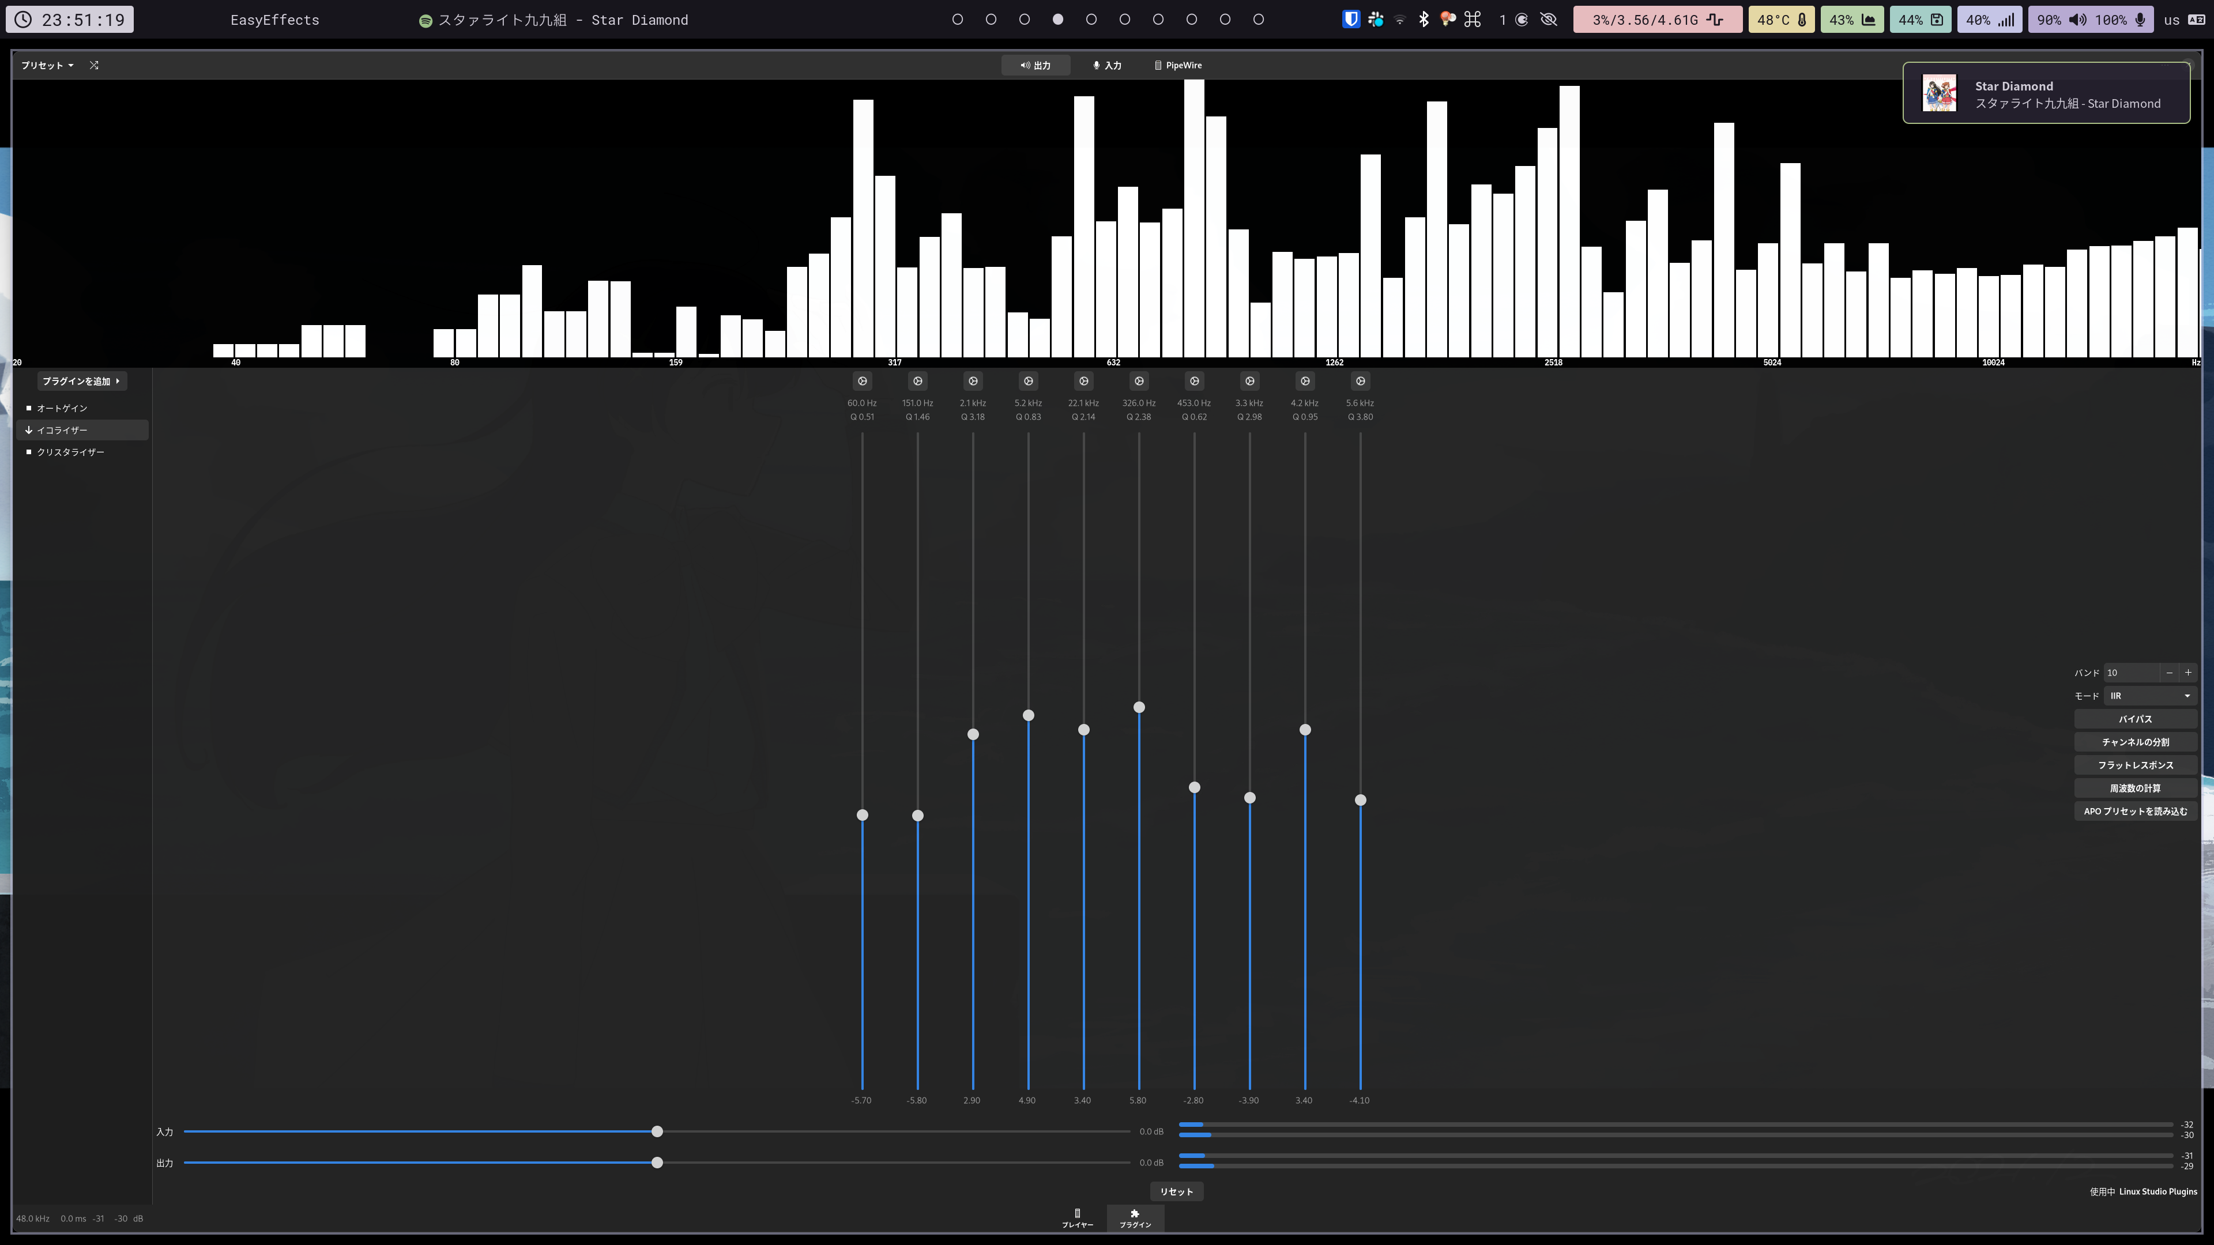This screenshot has width=2214, height=1245.
Task: Click the shuffle icon beside プリセット
Action: point(93,65)
